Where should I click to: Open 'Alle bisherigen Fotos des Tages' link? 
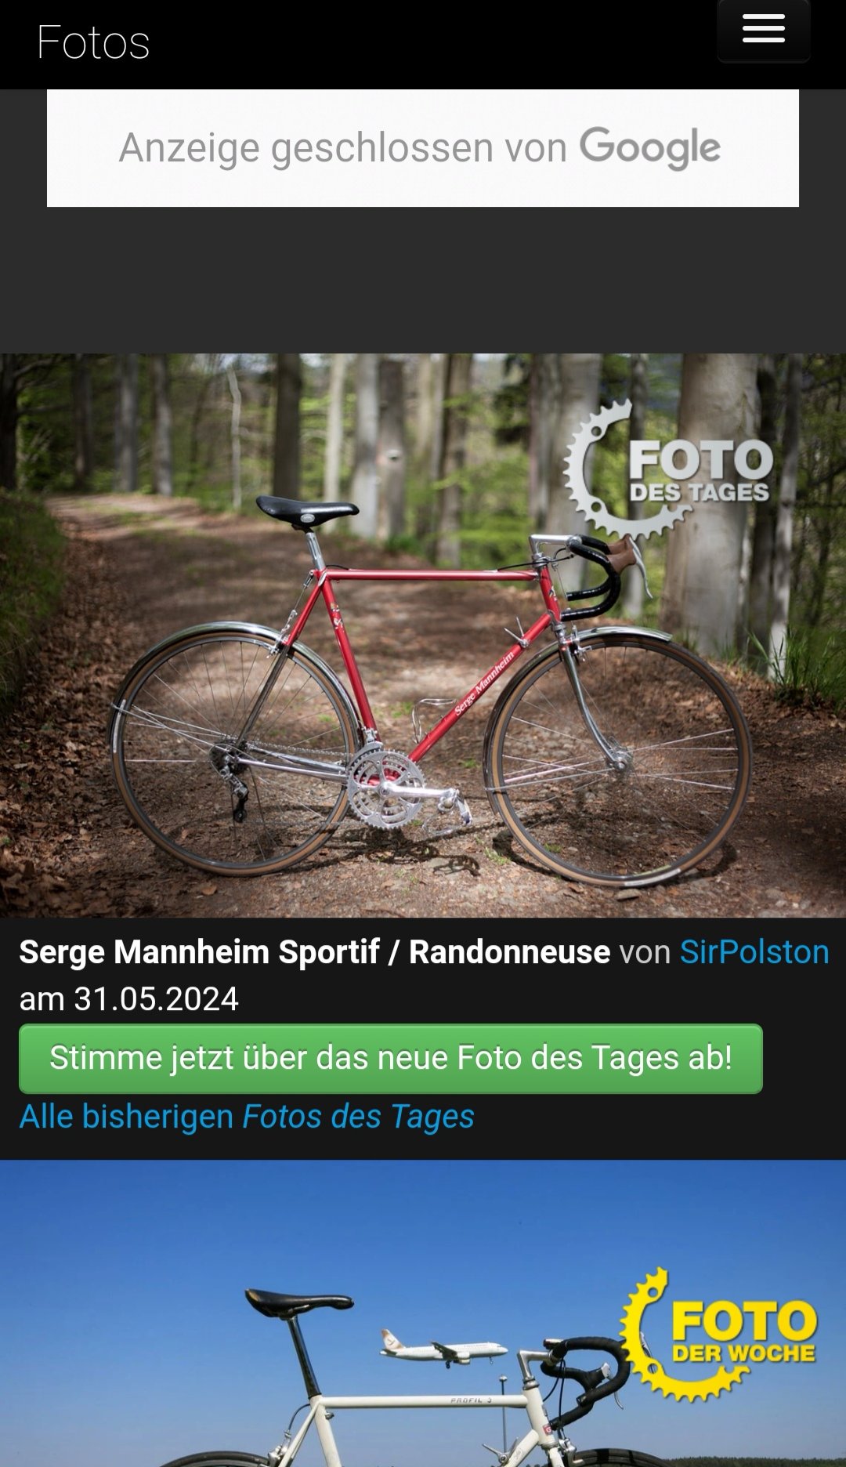247,1117
